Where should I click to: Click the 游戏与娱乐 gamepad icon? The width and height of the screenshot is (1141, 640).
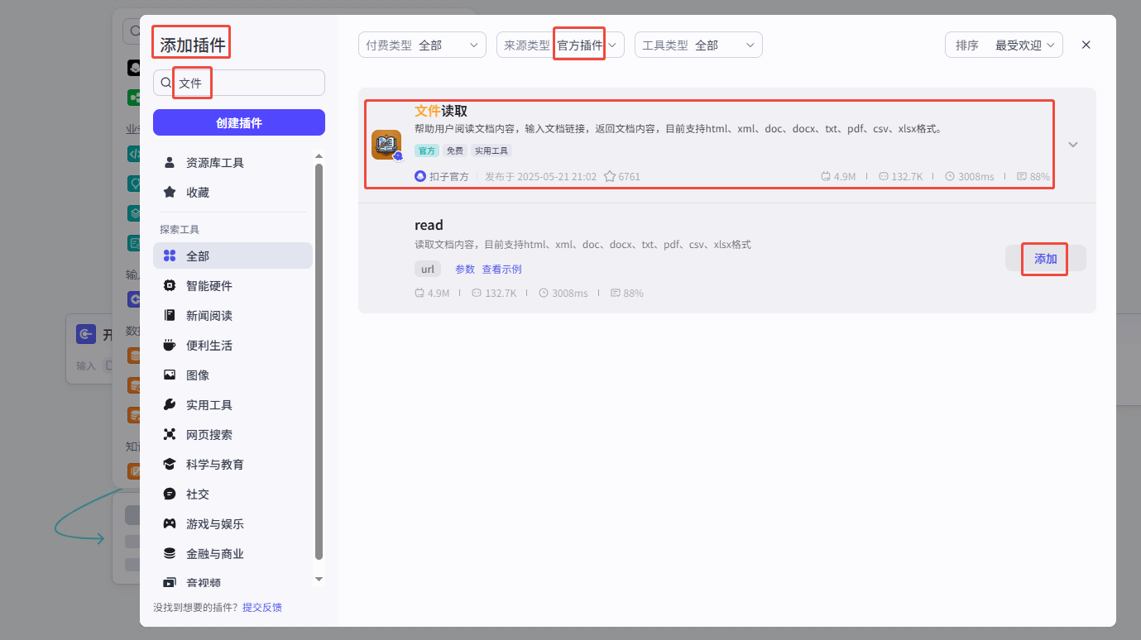point(170,524)
